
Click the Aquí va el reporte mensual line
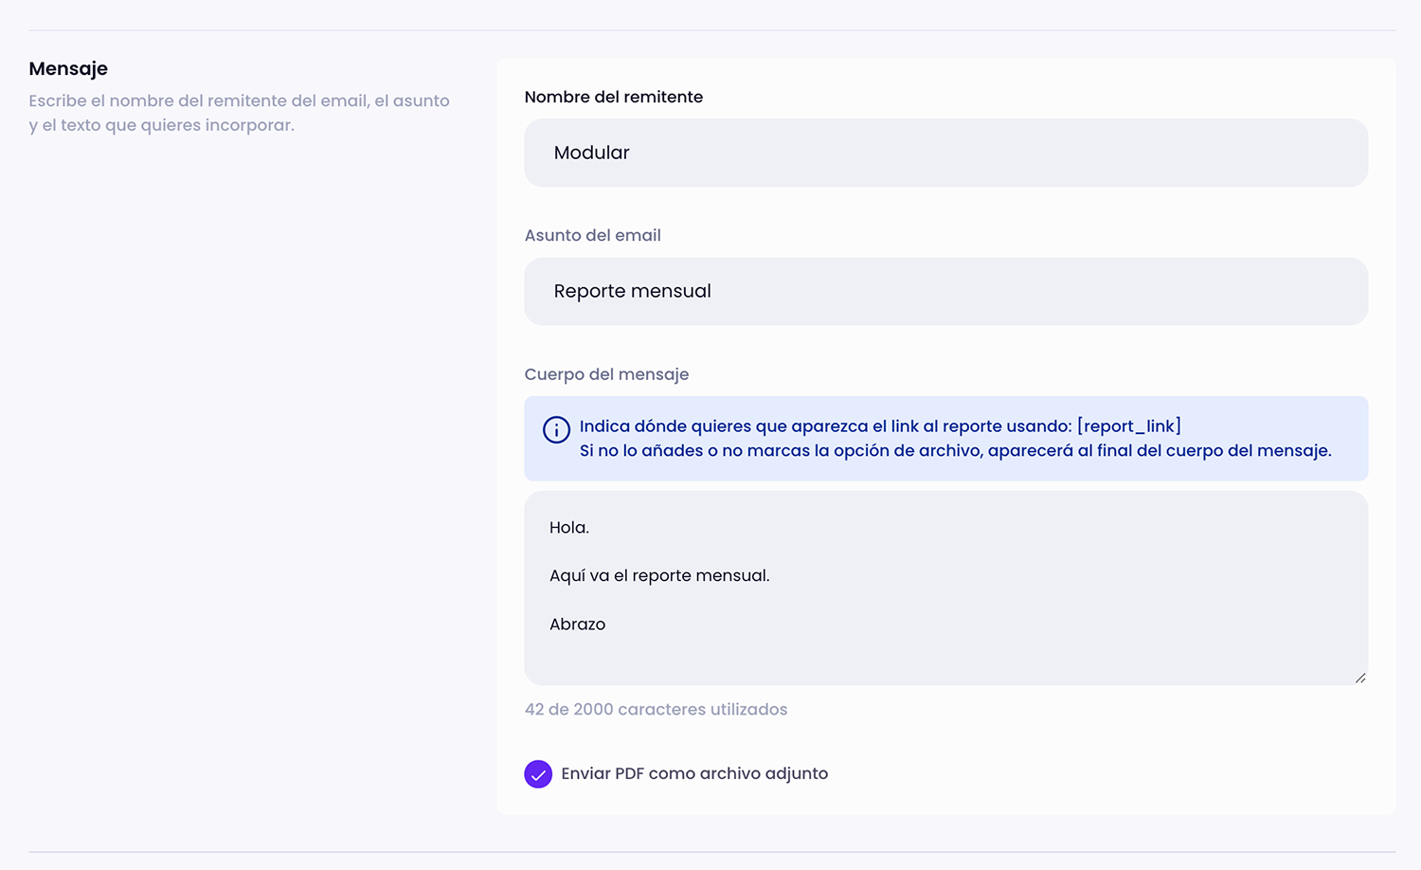(659, 575)
